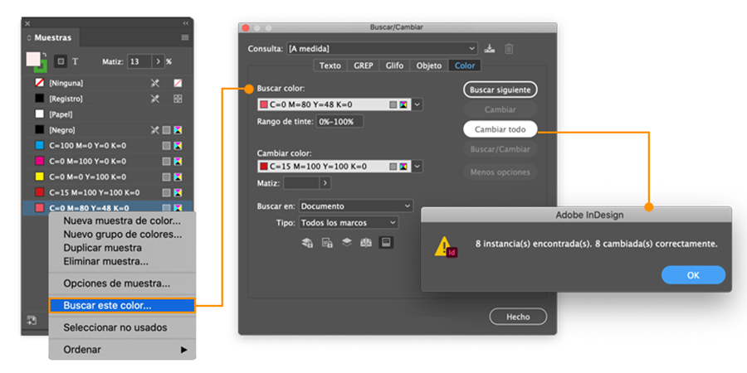The height and width of the screenshot is (373, 747).
Task: Switch to the Color tab
Action: 465,65
